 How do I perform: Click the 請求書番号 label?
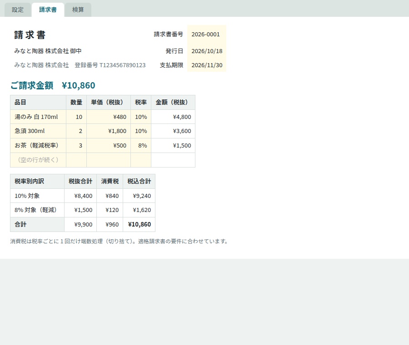(x=168, y=34)
